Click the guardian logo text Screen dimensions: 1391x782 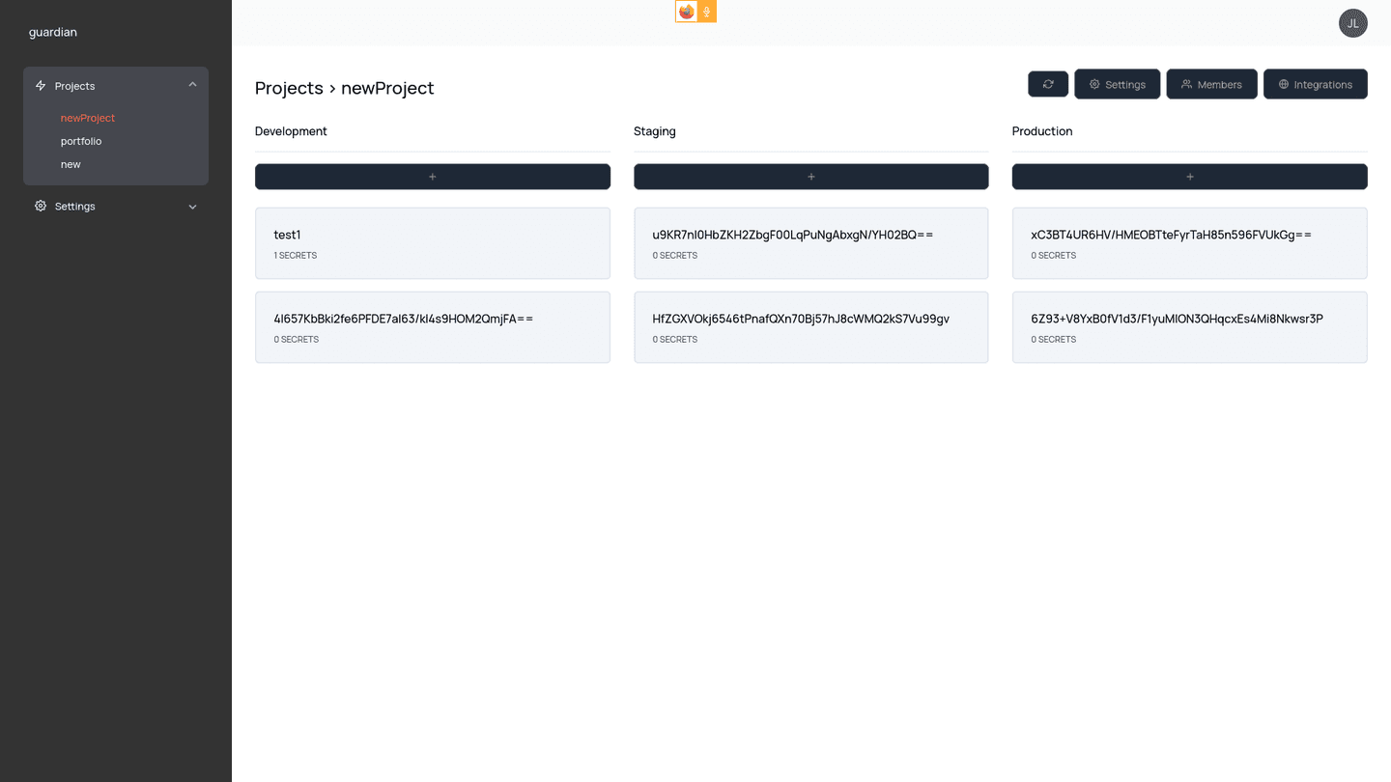[x=53, y=32]
